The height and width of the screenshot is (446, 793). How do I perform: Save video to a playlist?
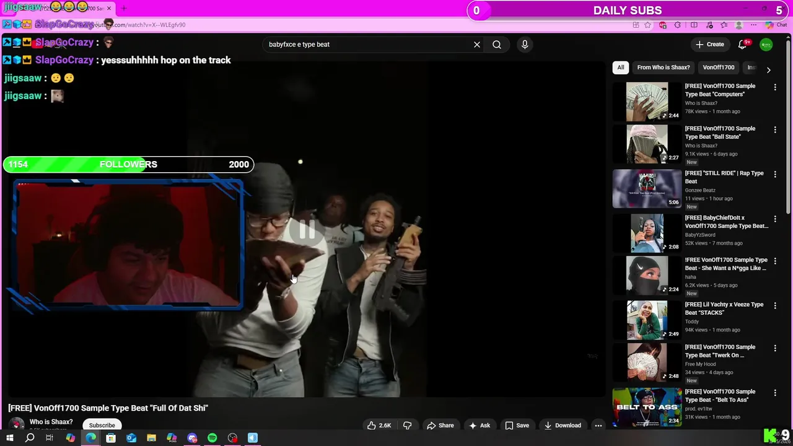[x=517, y=426]
